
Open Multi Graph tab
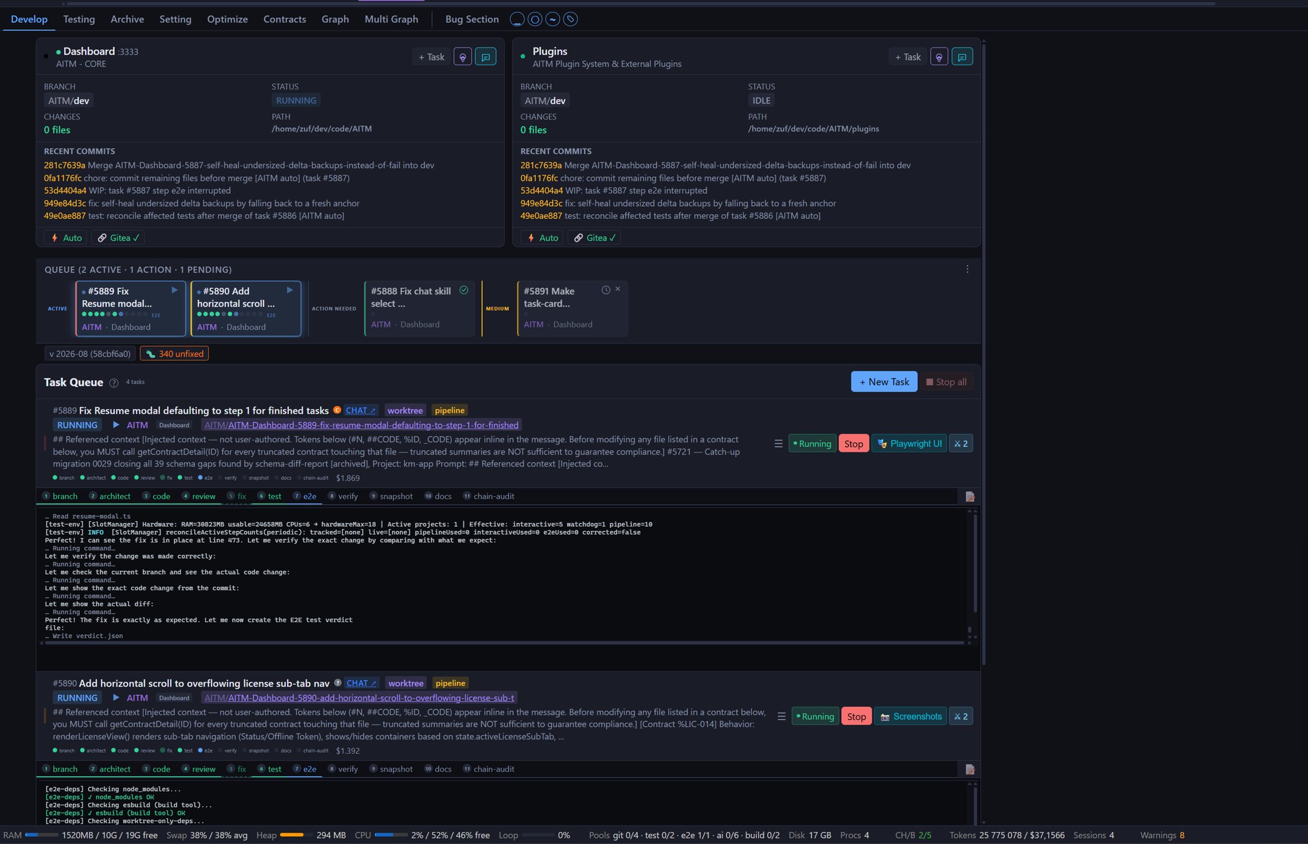coord(391,19)
